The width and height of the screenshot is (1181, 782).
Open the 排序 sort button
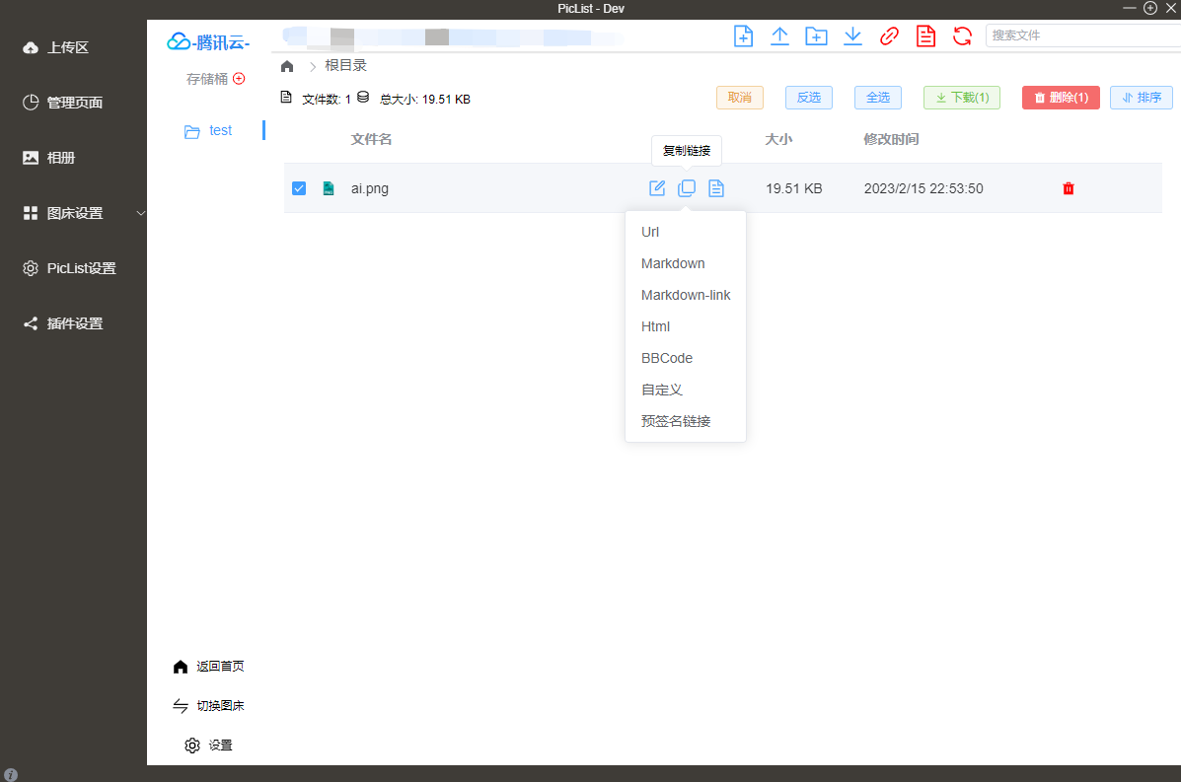click(1142, 98)
